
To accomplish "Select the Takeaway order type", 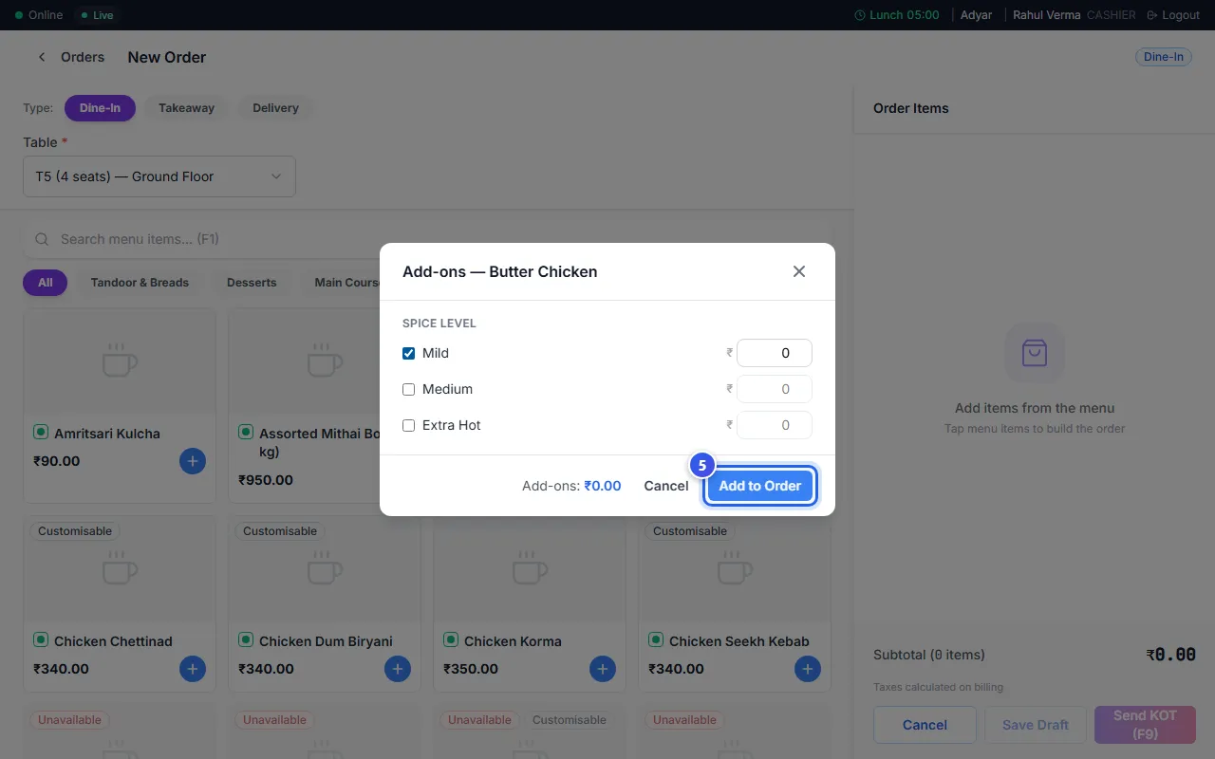I will [186, 108].
